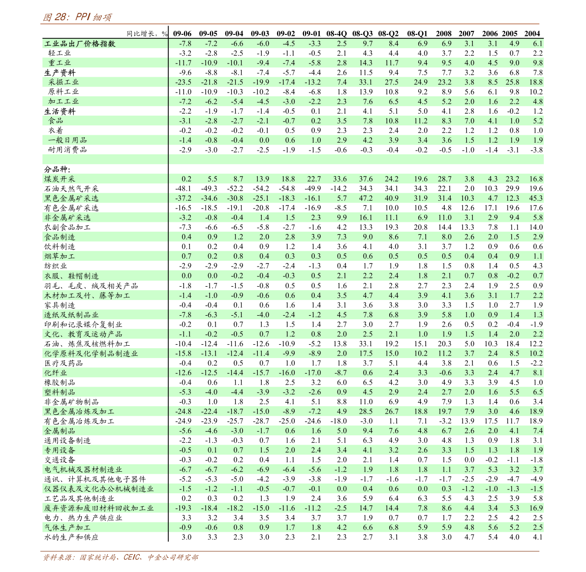The width and height of the screenshot is (586, 572).
Task: Click the row label 衣着
Action: click(x=55, y=131)
